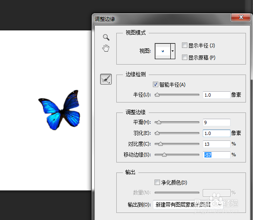Select the Refine Radius brush tool
The width and height of the screenshot is (253, 220).
(x=106, y=79)
